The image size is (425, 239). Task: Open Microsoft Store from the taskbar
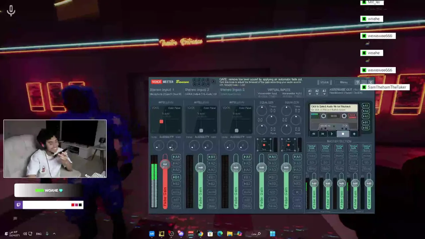click(210, 234)
